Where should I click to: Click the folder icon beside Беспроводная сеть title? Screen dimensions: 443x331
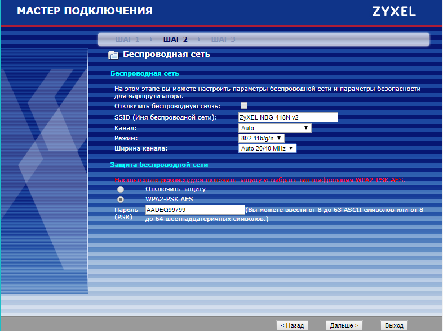click(113, 55)
